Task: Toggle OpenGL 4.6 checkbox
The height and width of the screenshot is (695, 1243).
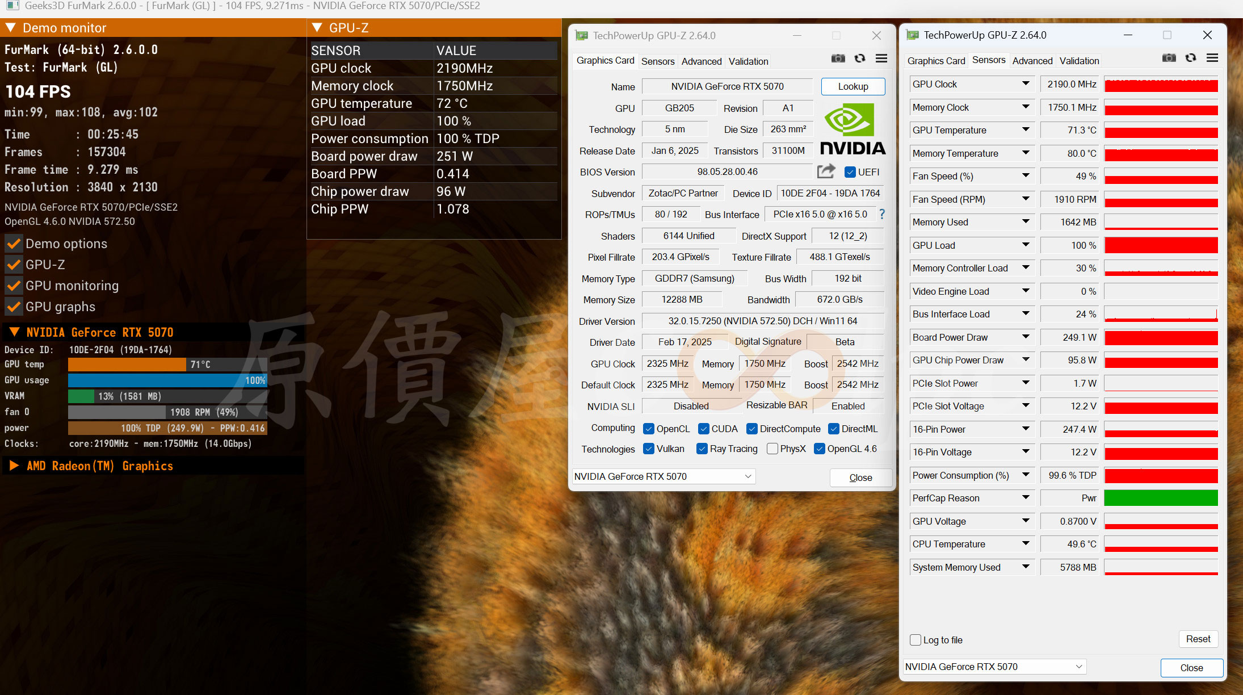Action: 820,449
